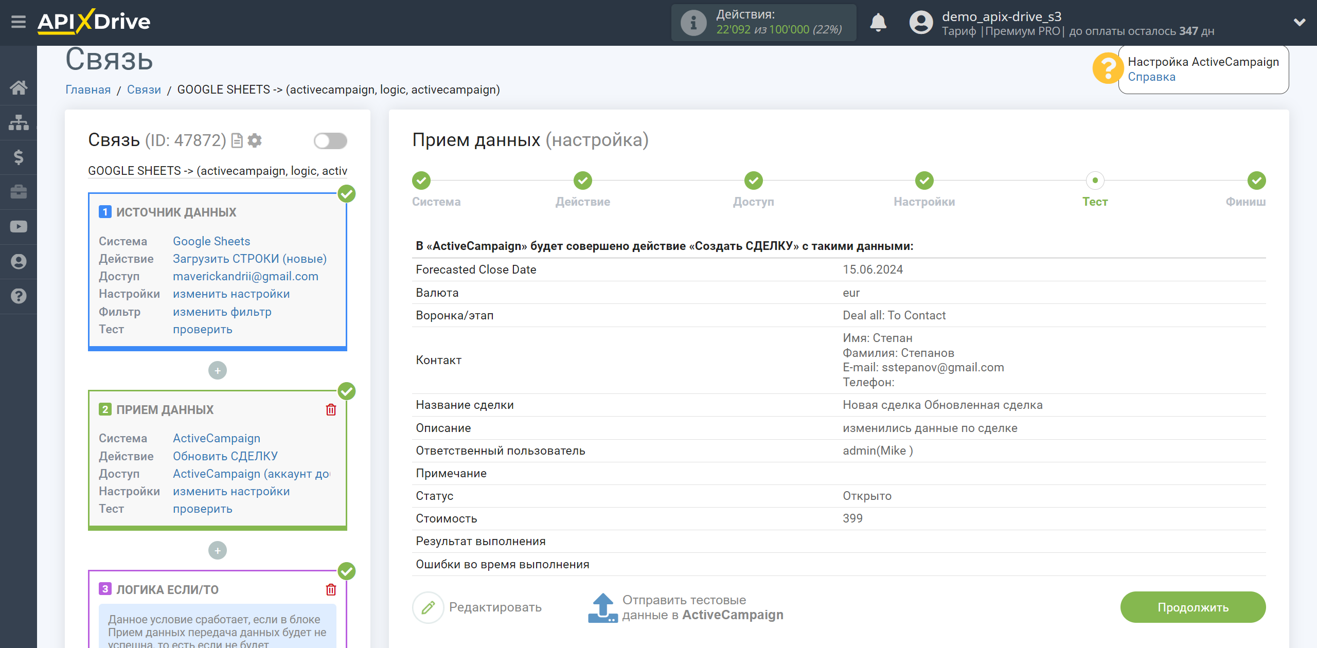Image resolution: width=1317 pixels, height=648 pixels.
Task: Add step after data source plus button
Action: pos(218,370)
